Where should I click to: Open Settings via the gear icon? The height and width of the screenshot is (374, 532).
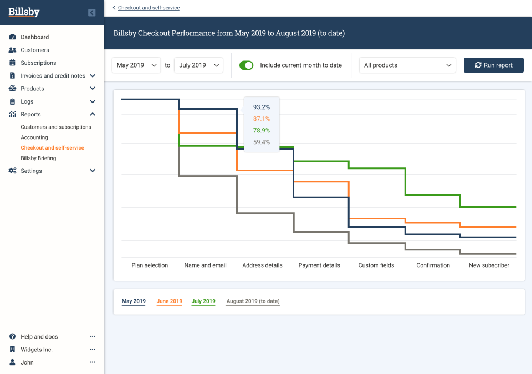[12, 171]
